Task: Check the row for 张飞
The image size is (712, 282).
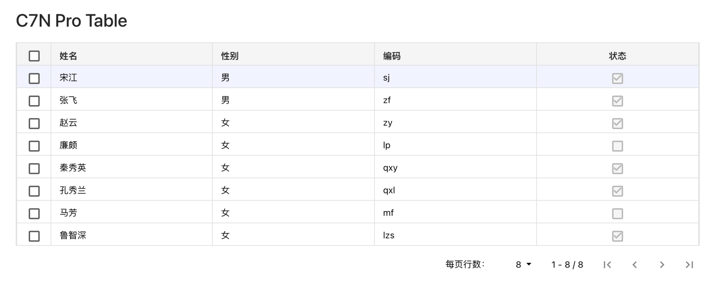Action: (34, 101)
